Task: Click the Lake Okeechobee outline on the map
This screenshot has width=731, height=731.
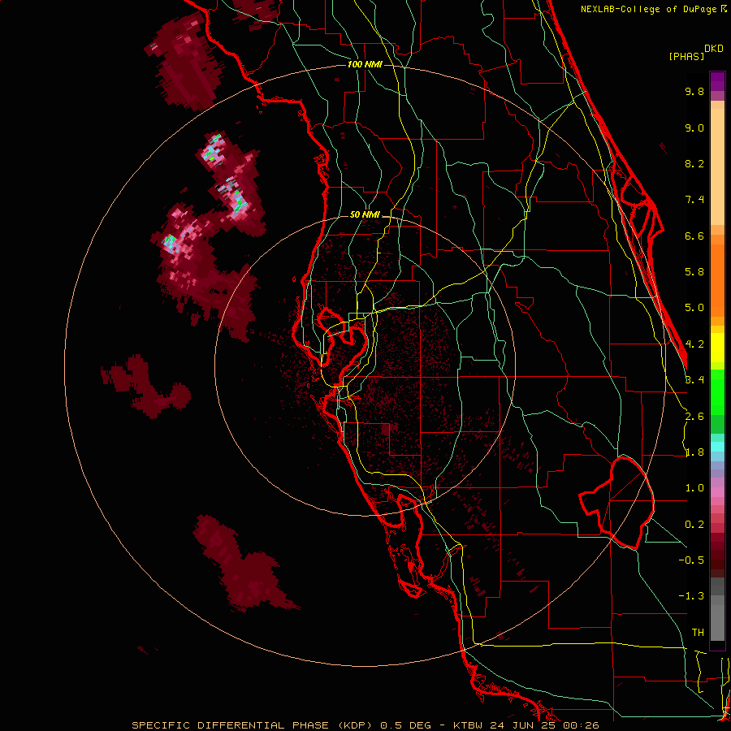Action: (616, 503)
